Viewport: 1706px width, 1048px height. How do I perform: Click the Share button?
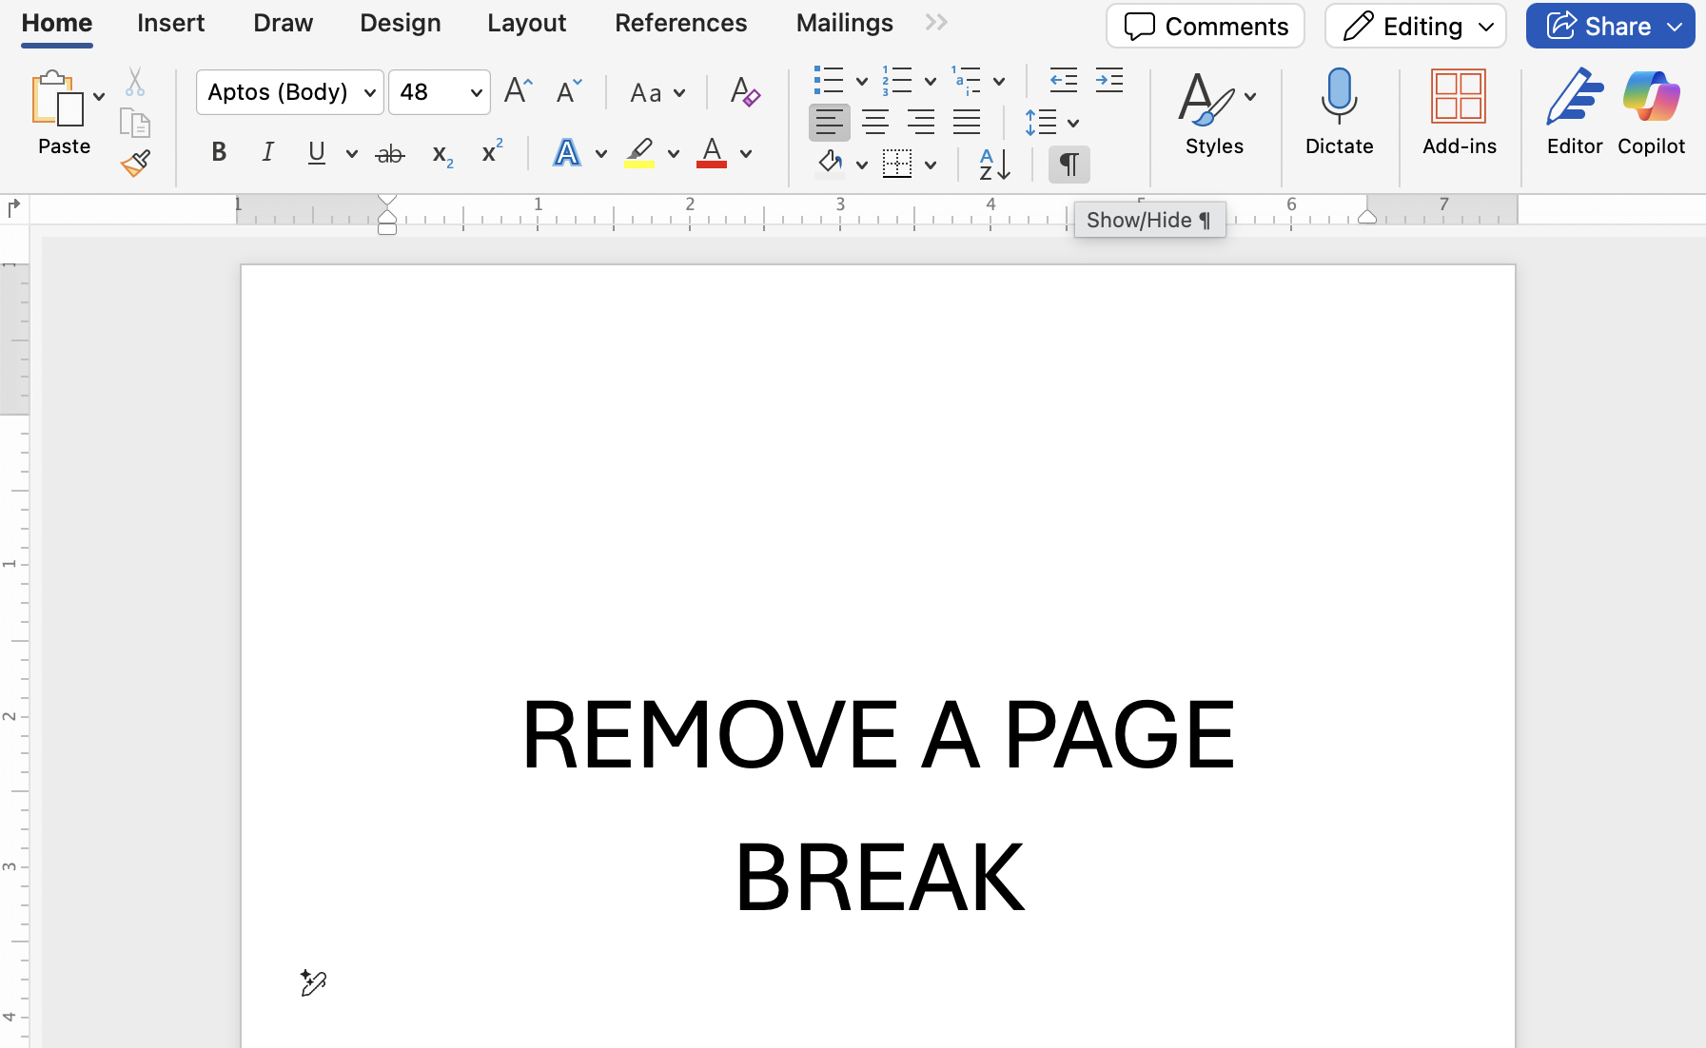click(1608, 26)
